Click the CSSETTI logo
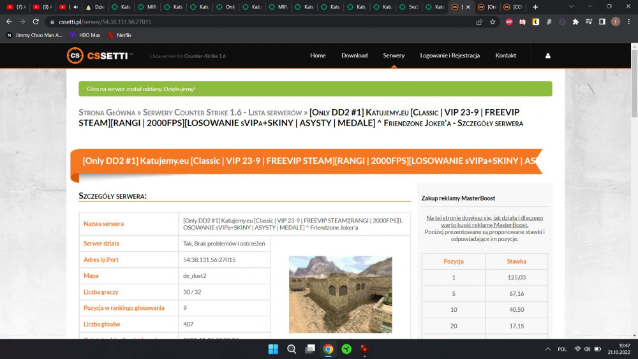This screenshot has width=638, height=359. [100, 55]
